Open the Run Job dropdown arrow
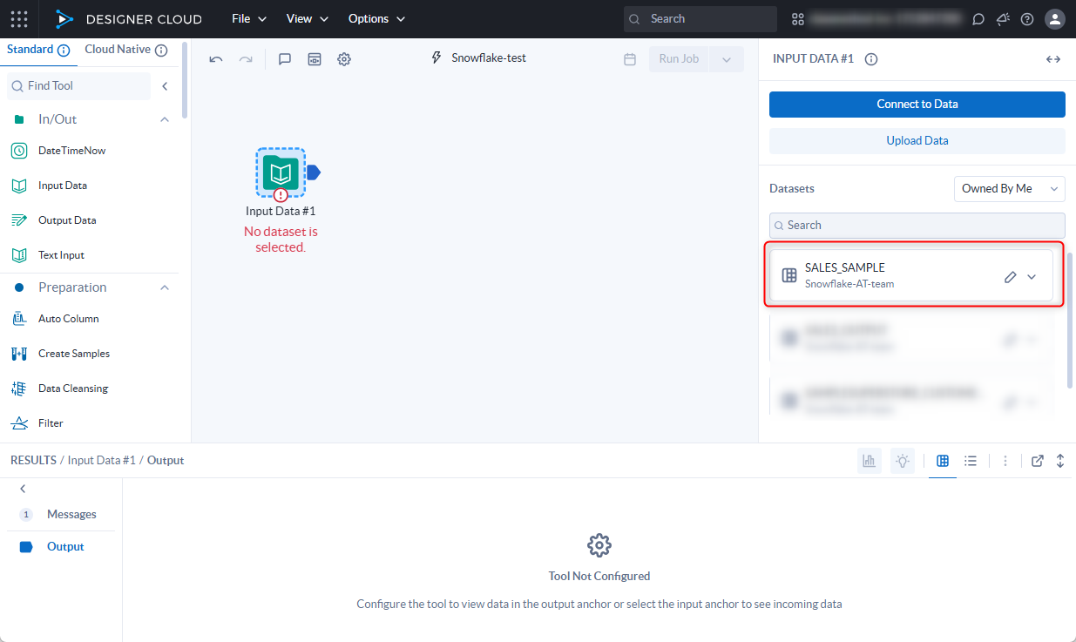 coord(727,59)
